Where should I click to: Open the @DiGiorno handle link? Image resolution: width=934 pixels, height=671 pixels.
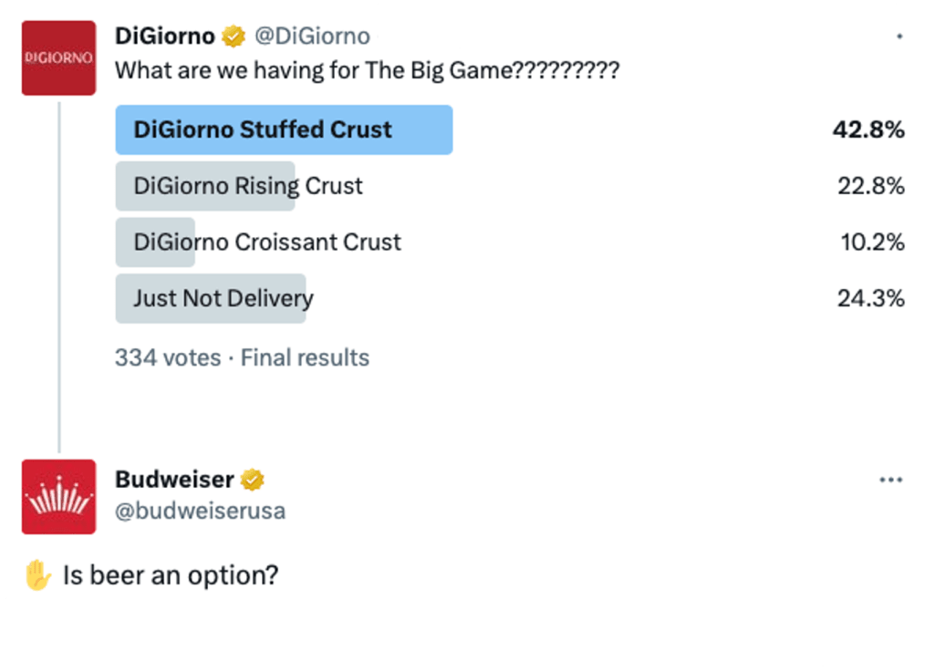pos(312,36)
